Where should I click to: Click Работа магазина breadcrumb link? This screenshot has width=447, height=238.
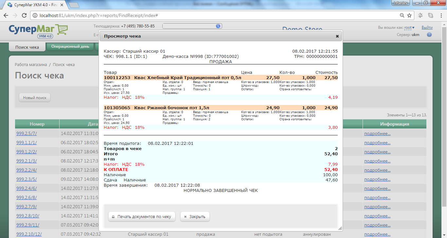(31, 65)
